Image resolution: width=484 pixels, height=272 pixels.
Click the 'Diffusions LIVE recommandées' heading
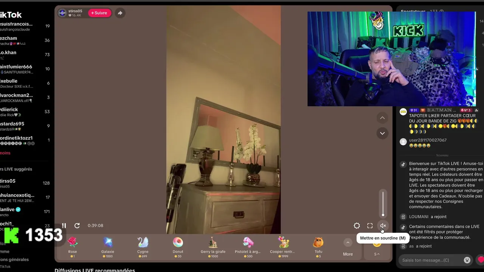pos(95,270)
